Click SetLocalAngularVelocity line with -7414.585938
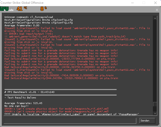The height and width of the screenshot is (127, 161). (x=59, y=75)
